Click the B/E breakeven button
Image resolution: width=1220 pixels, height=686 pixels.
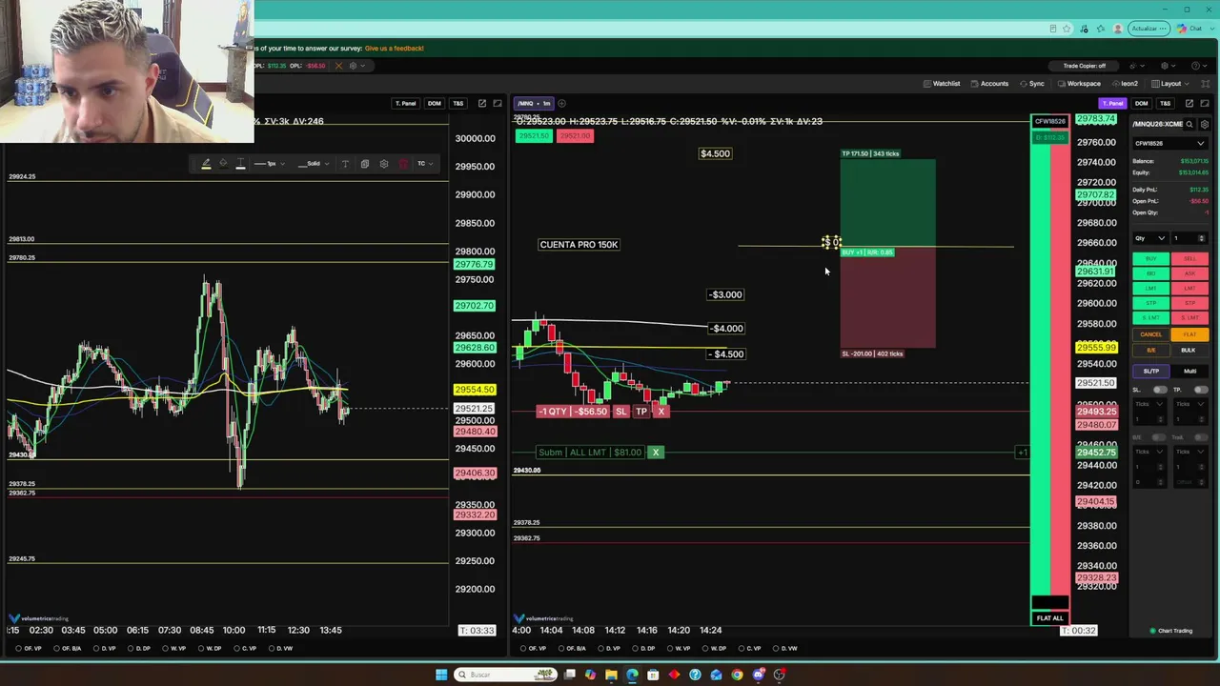[1150, 350]
